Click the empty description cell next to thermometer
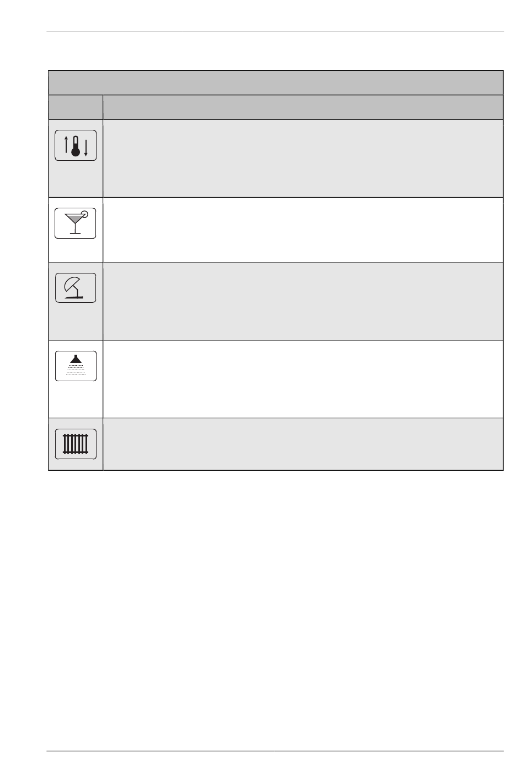 (303, 158)
